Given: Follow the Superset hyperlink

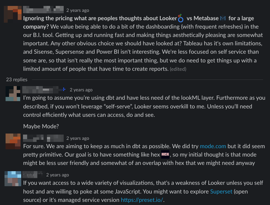Looking at the screenshot, I should (220, 191).
